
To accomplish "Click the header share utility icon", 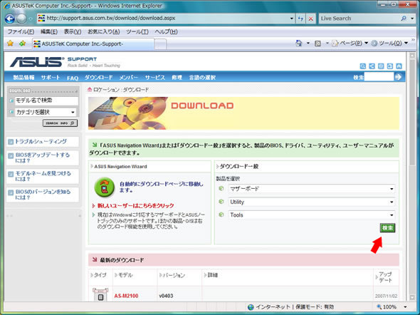I will click(372, 66).
